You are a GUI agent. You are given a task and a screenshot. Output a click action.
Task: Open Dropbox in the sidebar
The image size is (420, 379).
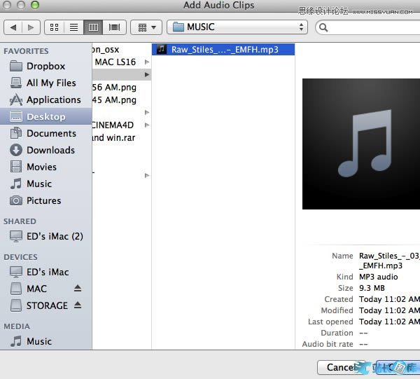tap(45, 66)
